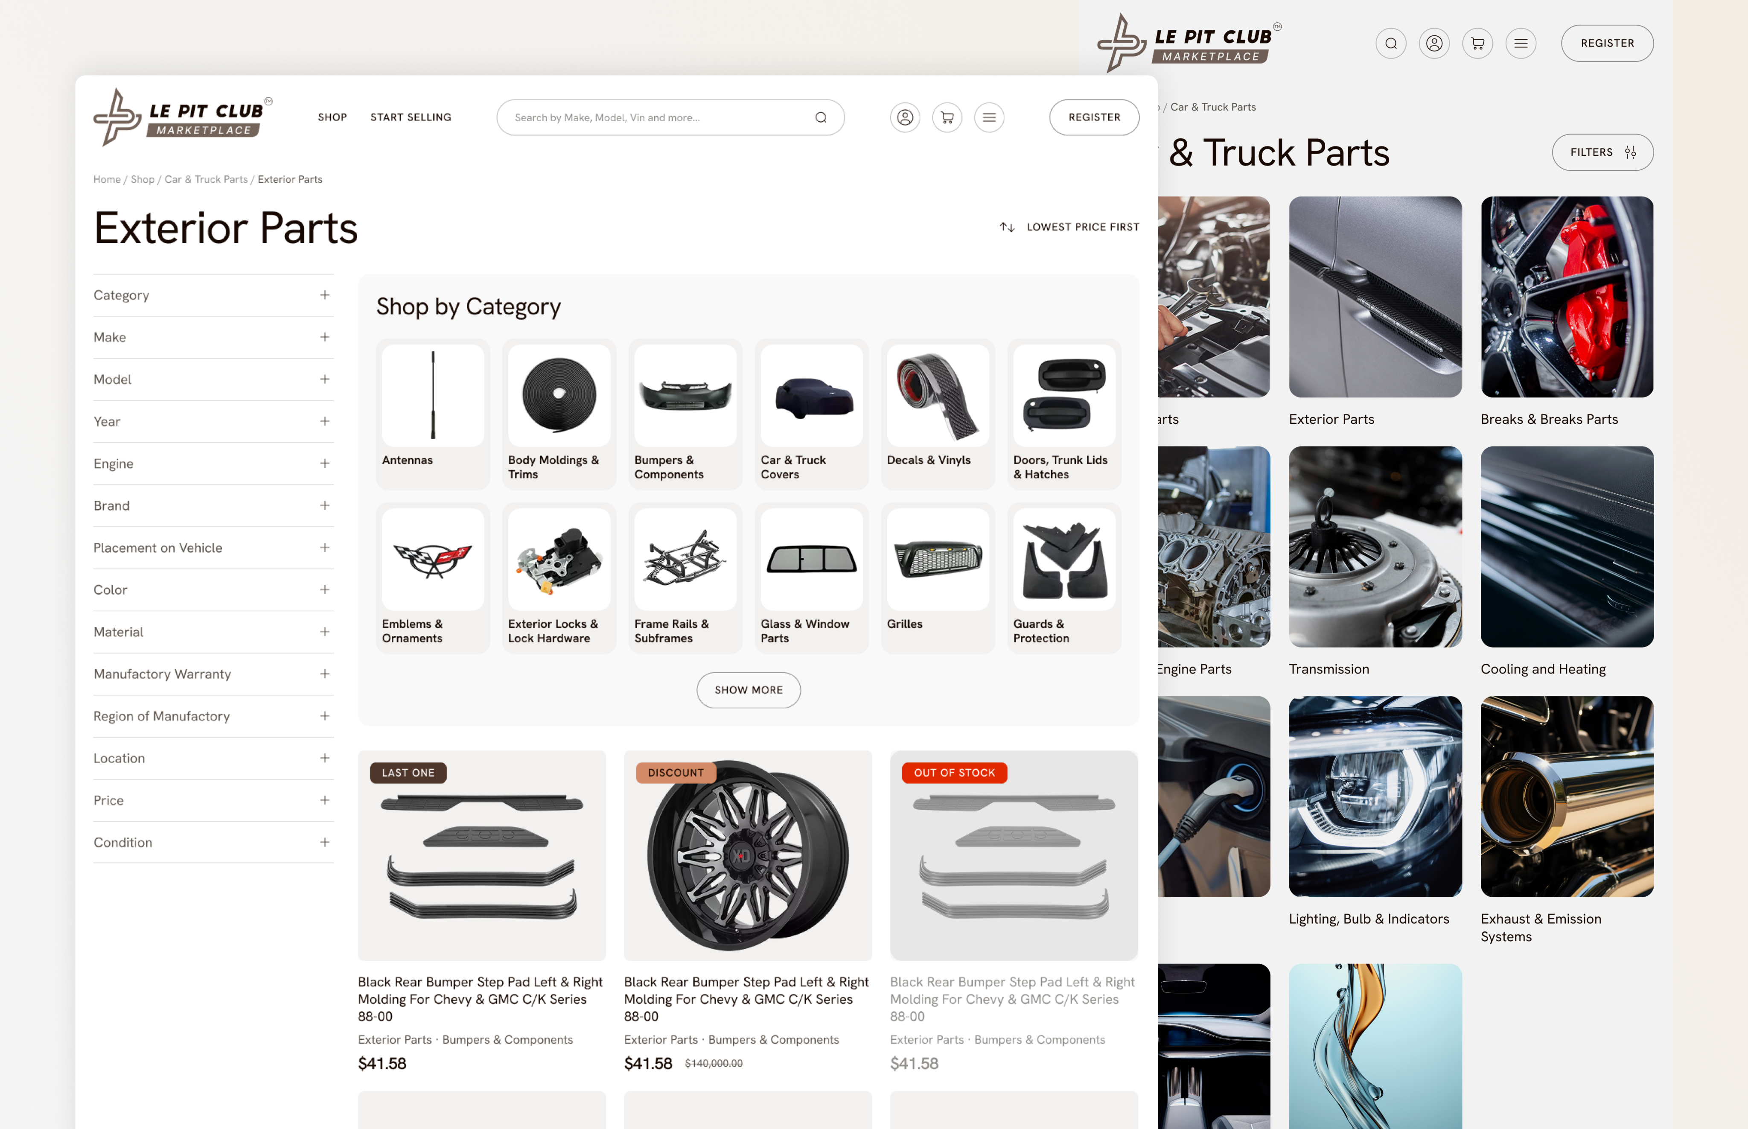Expand the Material filter
1748x1129 pixels.
(213, 632)
